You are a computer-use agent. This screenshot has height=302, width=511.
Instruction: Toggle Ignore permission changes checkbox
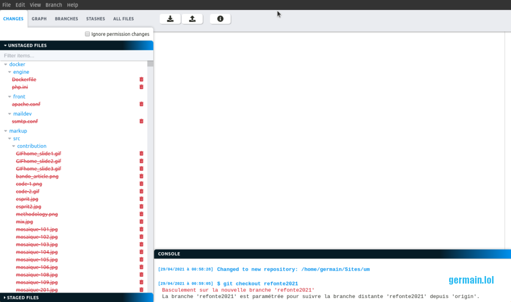(x=88, y=34)
